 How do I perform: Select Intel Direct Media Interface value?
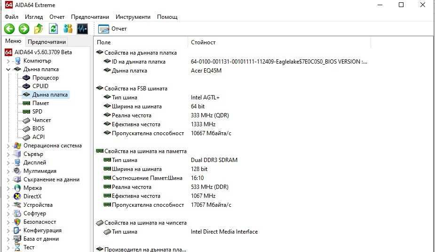coord(224,232)
